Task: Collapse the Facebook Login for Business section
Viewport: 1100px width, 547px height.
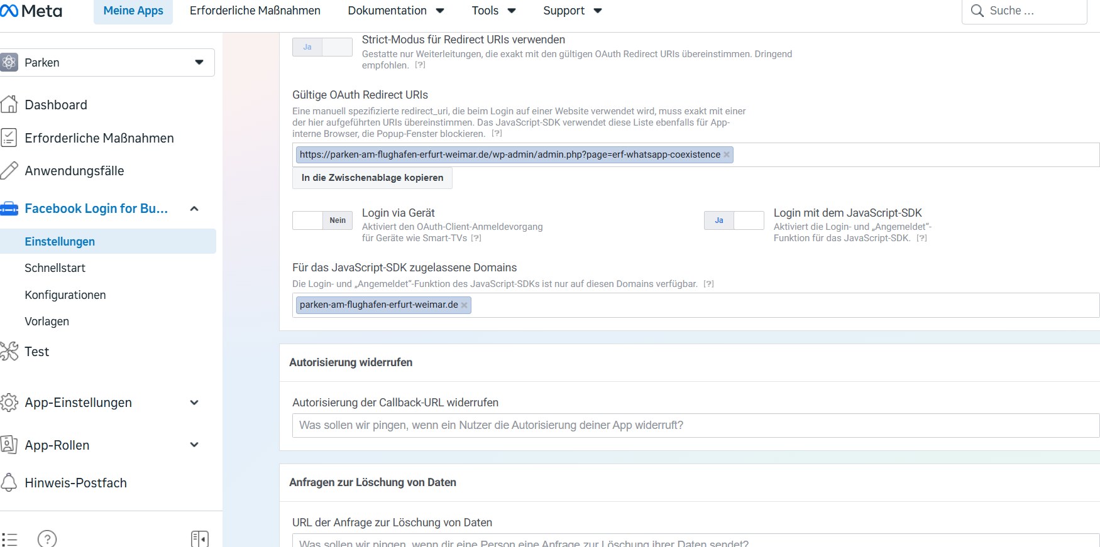Action: 194,209
